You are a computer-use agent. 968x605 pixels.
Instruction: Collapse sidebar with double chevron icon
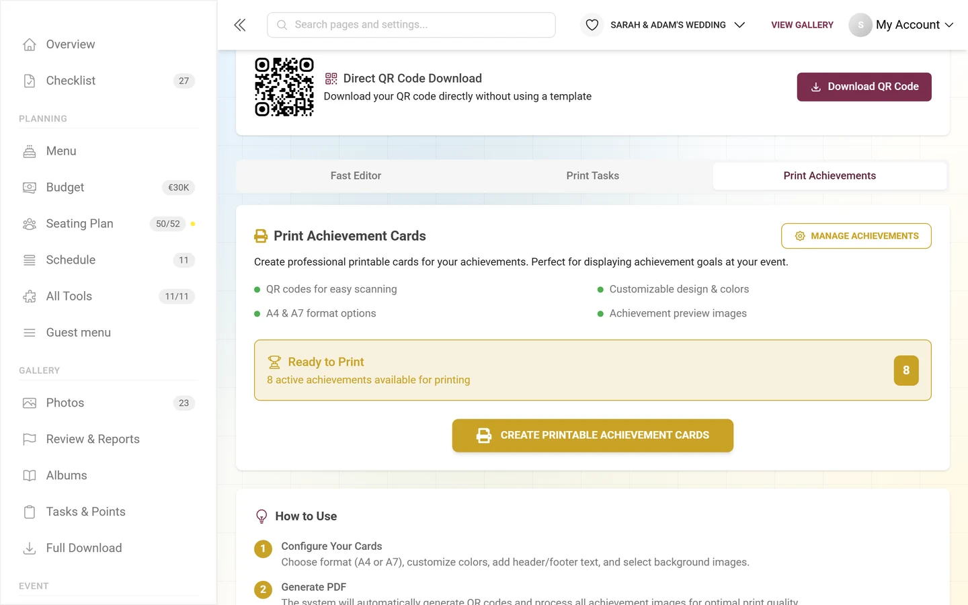[x=240, y=25]
